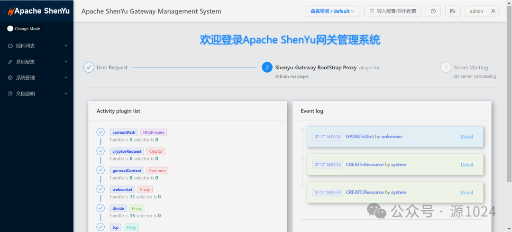Screen dimensions: 512x232
Task: Click the Proxy tag next to divide
Action: [x=137, y=208]
